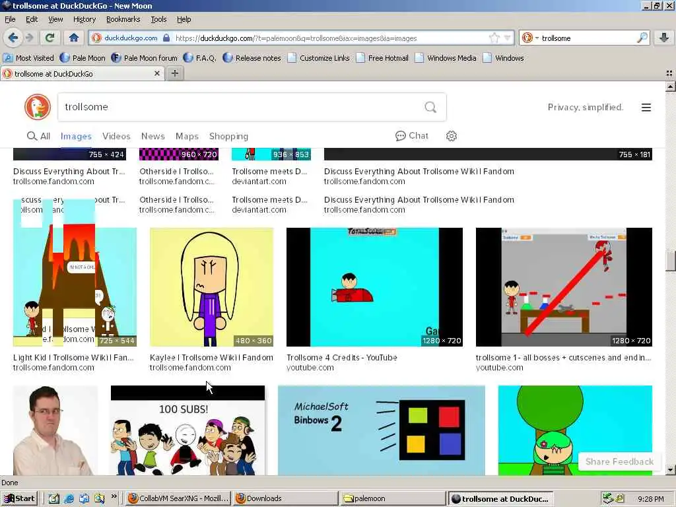This screenshot has height=507, width=676.
Task: Open the Windows Start menu
Action: click(19, 498)
